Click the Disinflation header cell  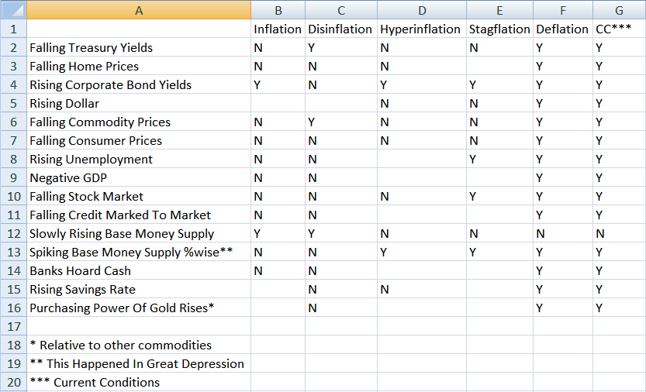[x=341, y=29]
